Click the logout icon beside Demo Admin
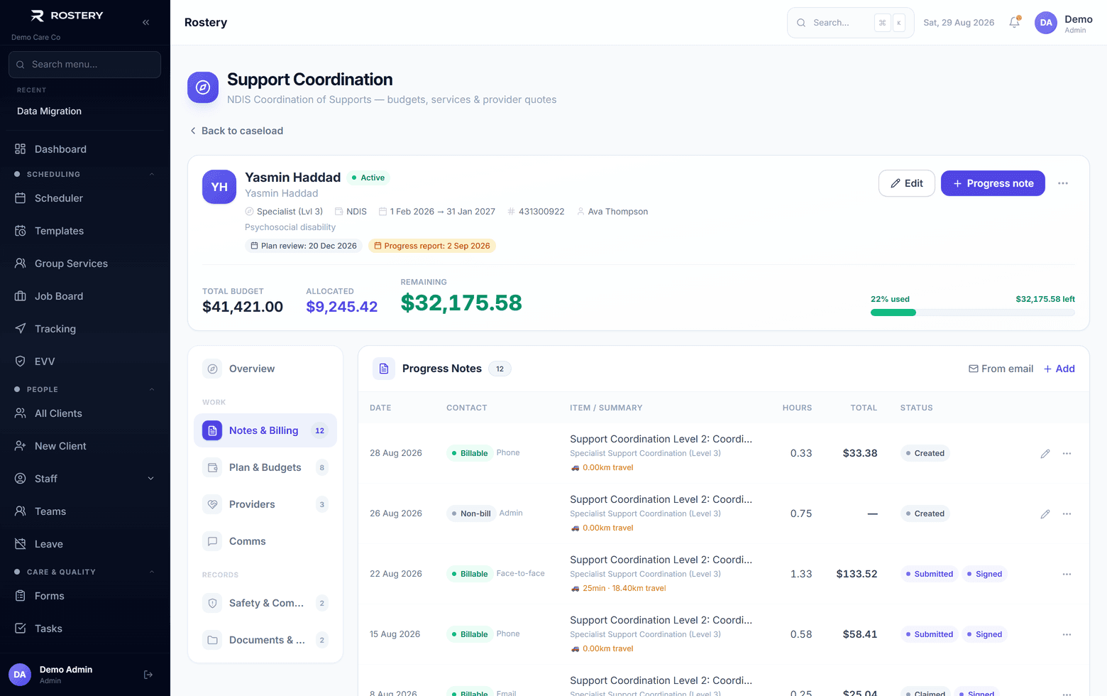This screenshot has width=1107, height=696. coord(148,675)
